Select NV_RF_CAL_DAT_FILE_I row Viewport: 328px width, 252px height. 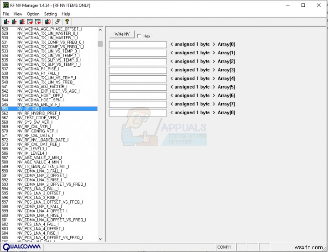pyautogui.click(x=49, y=144)
